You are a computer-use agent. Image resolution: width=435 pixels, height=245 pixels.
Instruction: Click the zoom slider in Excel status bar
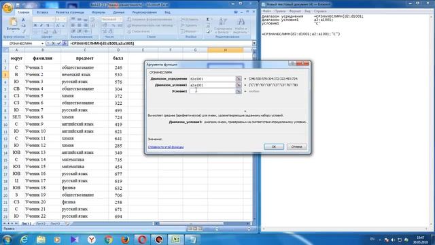232,229
